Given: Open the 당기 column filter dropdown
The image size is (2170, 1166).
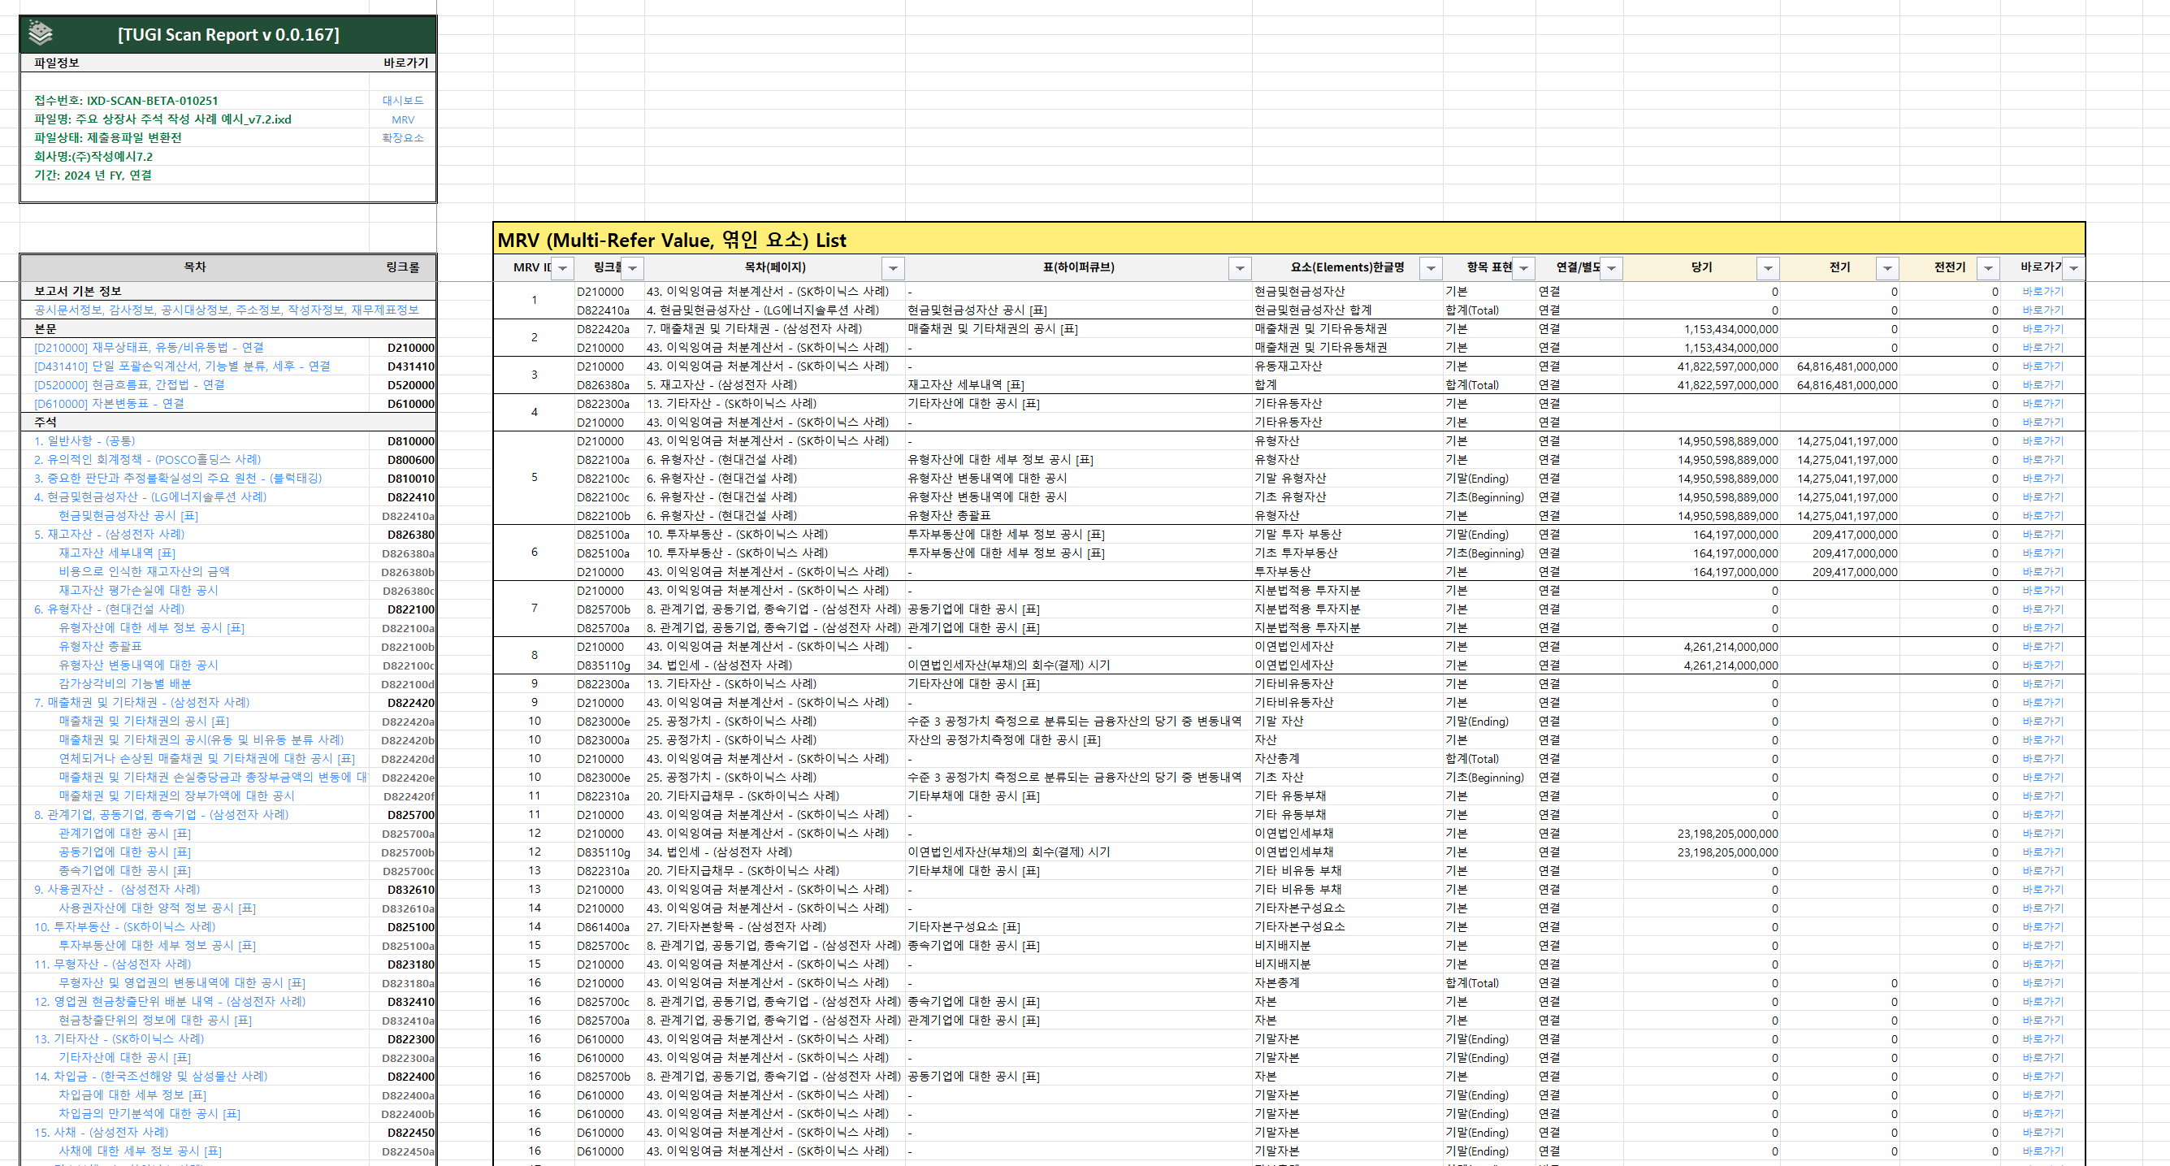Looking at the screenshot, I should (x=1768, y=268).
